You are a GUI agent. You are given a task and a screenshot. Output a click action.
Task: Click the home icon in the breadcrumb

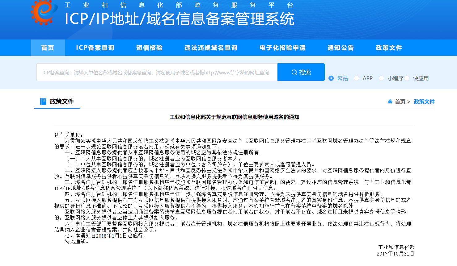390,102
